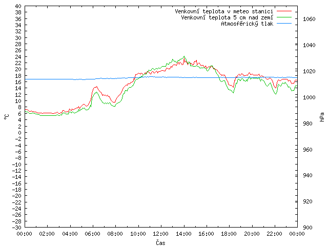Click the 'Čas' x-axis title

tap(160, 242)
